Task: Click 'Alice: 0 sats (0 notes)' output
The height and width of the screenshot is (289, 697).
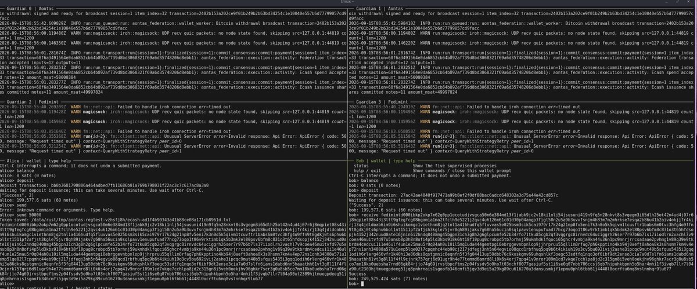Action: point(27,174)
